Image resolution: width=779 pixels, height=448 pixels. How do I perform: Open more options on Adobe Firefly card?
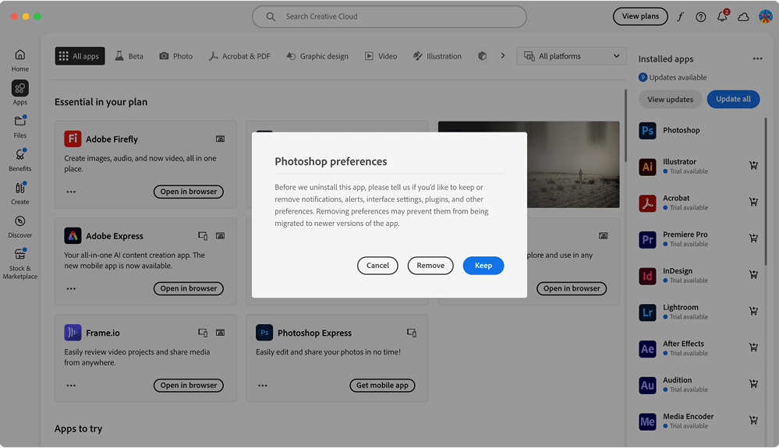pyautogui.click(x=71, y=192)
